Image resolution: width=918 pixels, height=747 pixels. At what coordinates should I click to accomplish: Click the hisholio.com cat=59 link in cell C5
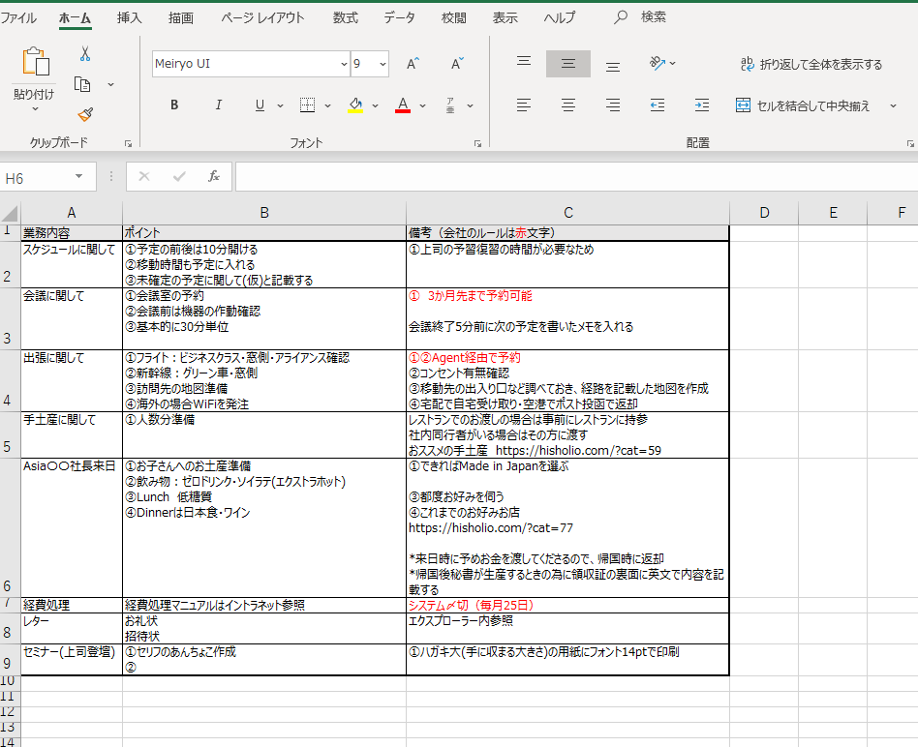[578, 451]
